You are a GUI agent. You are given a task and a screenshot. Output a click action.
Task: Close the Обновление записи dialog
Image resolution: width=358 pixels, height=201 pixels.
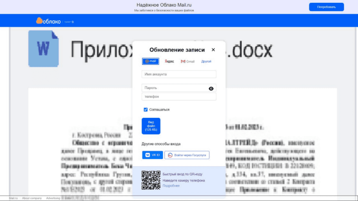(x=213, y=50)
